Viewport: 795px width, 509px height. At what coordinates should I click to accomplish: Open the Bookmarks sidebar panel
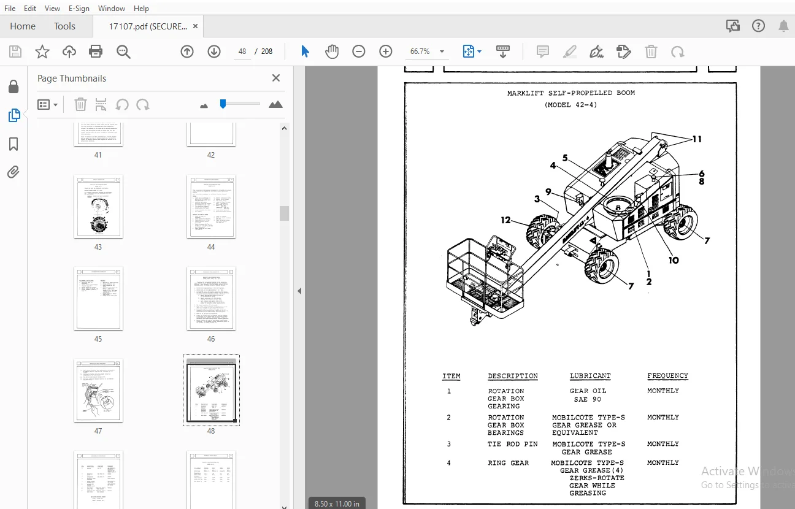pos(13,144)
